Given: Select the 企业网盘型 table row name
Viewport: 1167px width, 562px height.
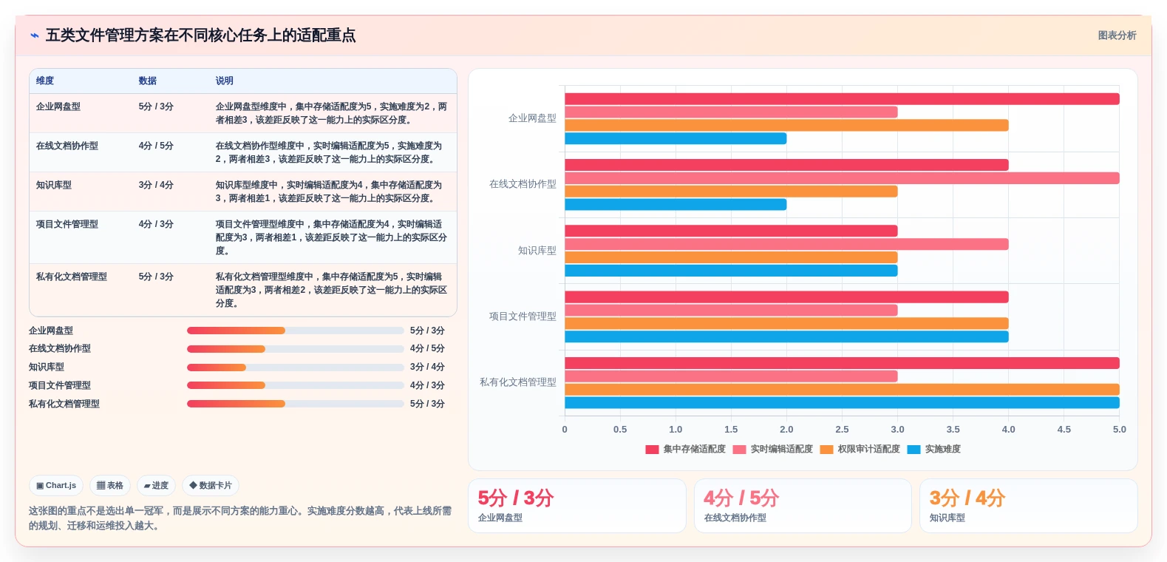Looking at the screenshot, I should click(x=58, y=106).
